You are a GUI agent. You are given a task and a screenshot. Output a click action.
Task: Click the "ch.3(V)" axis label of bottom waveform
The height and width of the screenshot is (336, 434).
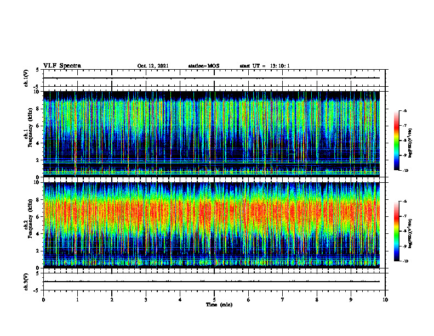(26, 282)
